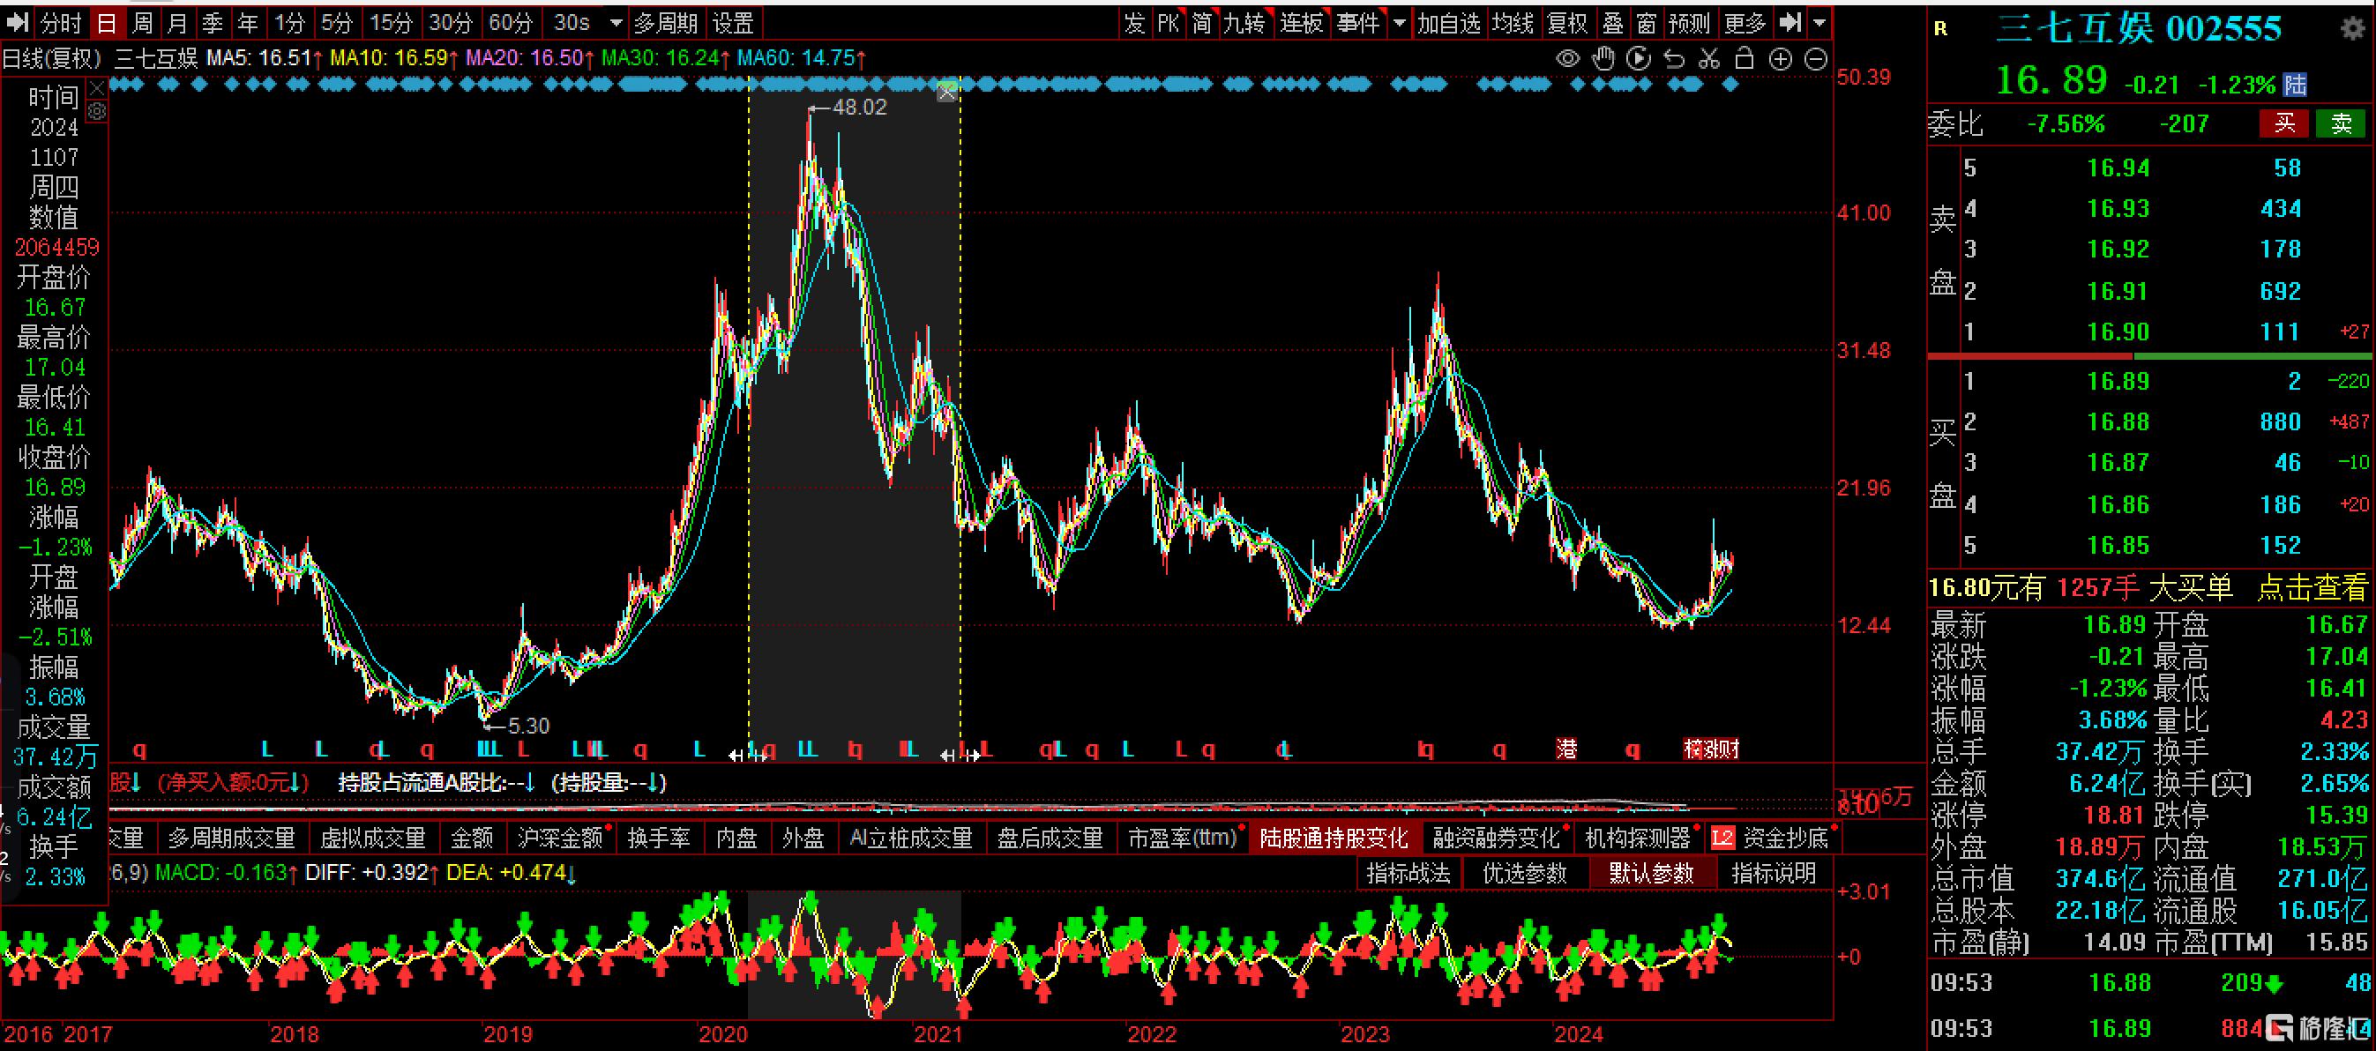This screenshot has width=2376, height=1051.
Task: Click the 5.30 low price label
Action: point(528,727)
